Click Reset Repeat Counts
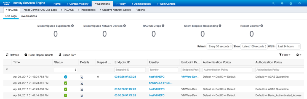The height and width of the screenshot is (99, 307). click(39, 55)
